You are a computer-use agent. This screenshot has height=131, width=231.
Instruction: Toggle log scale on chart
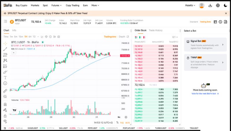122,122
